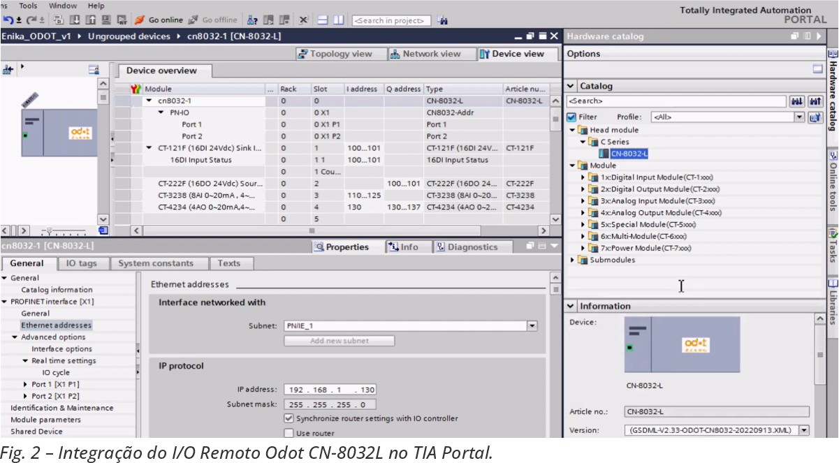This screenshot has height=463, width=839.
Task: Open the Tools menu
Action: 28,6
